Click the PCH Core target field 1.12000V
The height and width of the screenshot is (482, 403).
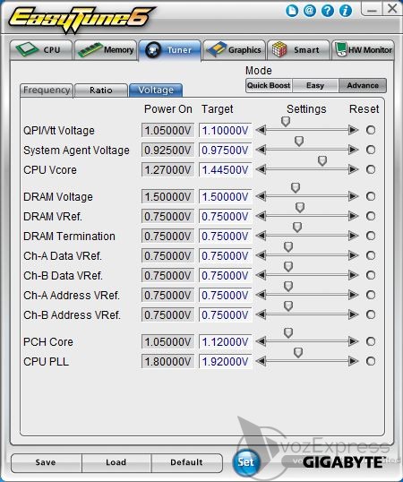pyautogui.click(x=225, y=341)
